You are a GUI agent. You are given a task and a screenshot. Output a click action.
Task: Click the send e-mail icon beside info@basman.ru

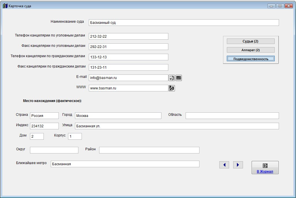pos(171,78)
